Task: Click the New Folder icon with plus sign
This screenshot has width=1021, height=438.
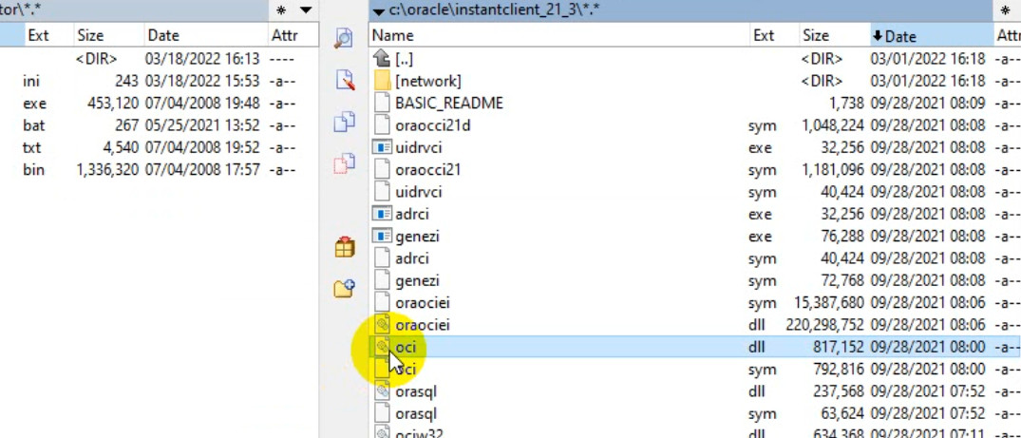Action: pyautogui.click(x=344, y=289)
